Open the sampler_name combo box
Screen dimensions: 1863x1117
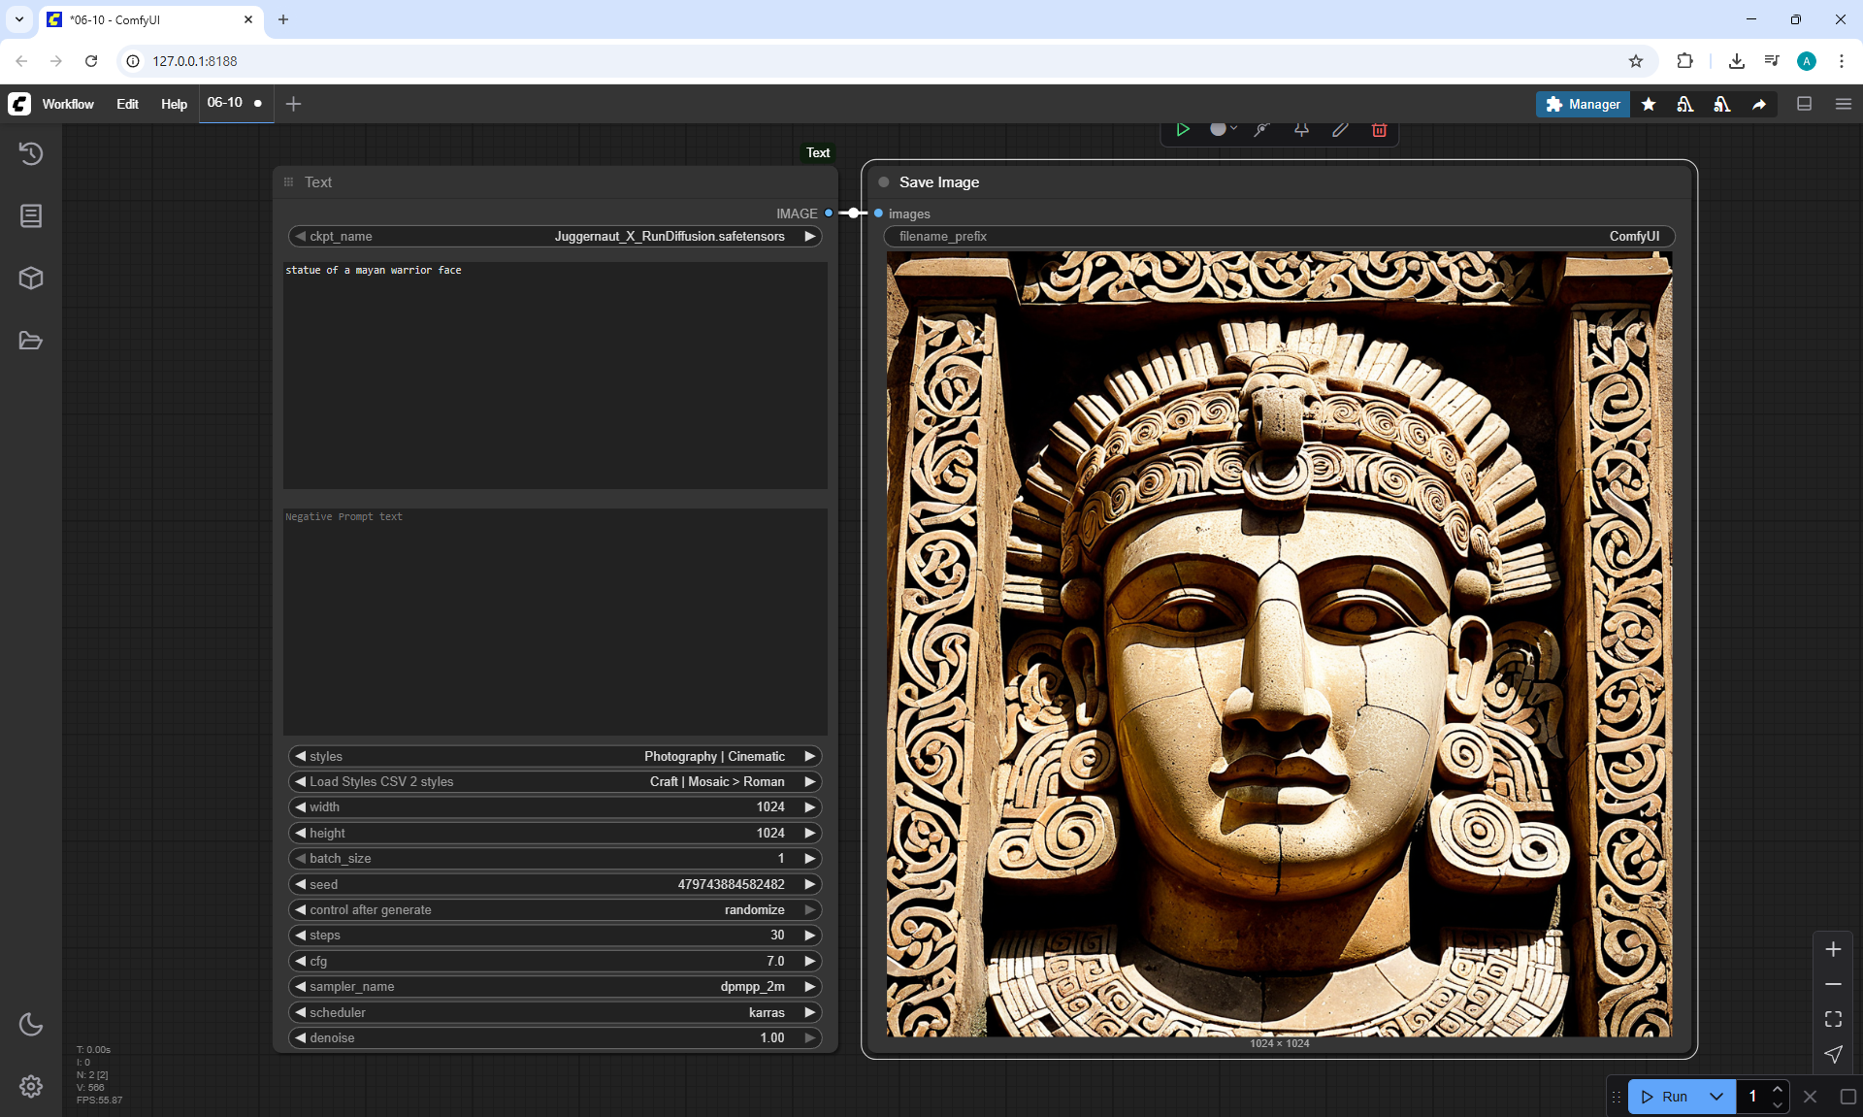(555, 987)
